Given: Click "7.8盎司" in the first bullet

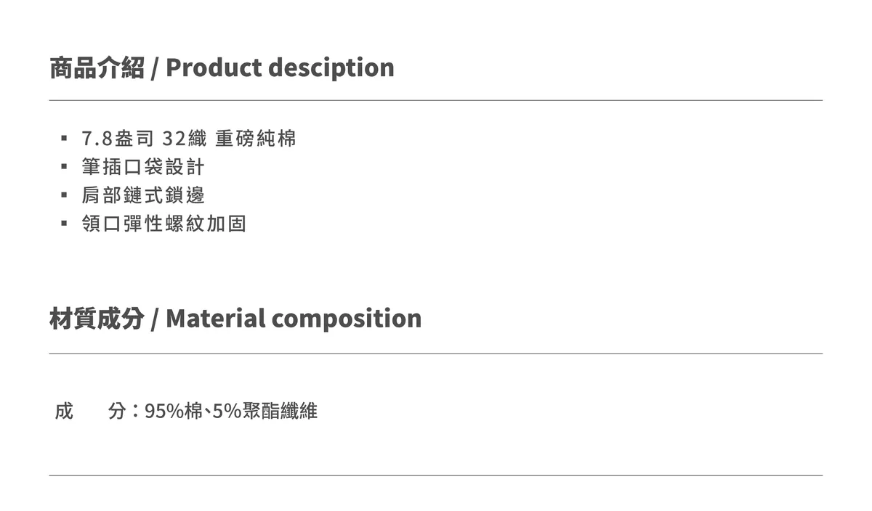Looking at the screenshot, I should click(118, 139).
